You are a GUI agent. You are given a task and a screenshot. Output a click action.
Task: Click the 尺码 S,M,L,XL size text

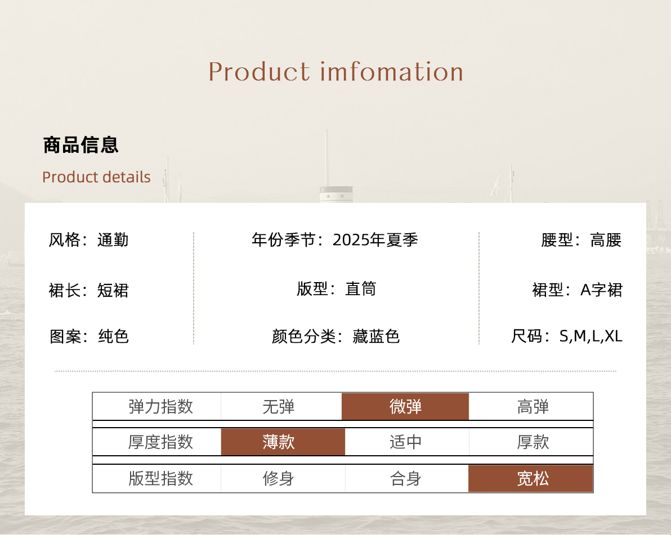[x=567, y=337]
